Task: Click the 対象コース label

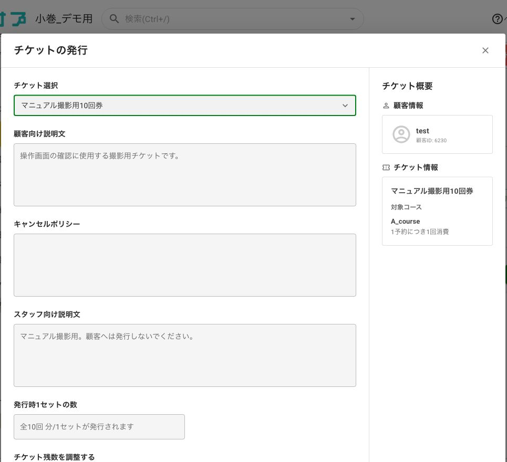Action: (407, 207)
